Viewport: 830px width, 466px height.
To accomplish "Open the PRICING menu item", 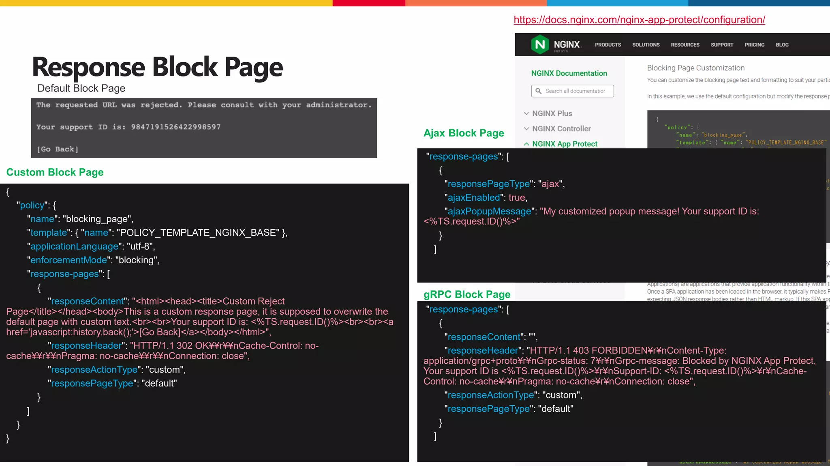I will point(754,45).
